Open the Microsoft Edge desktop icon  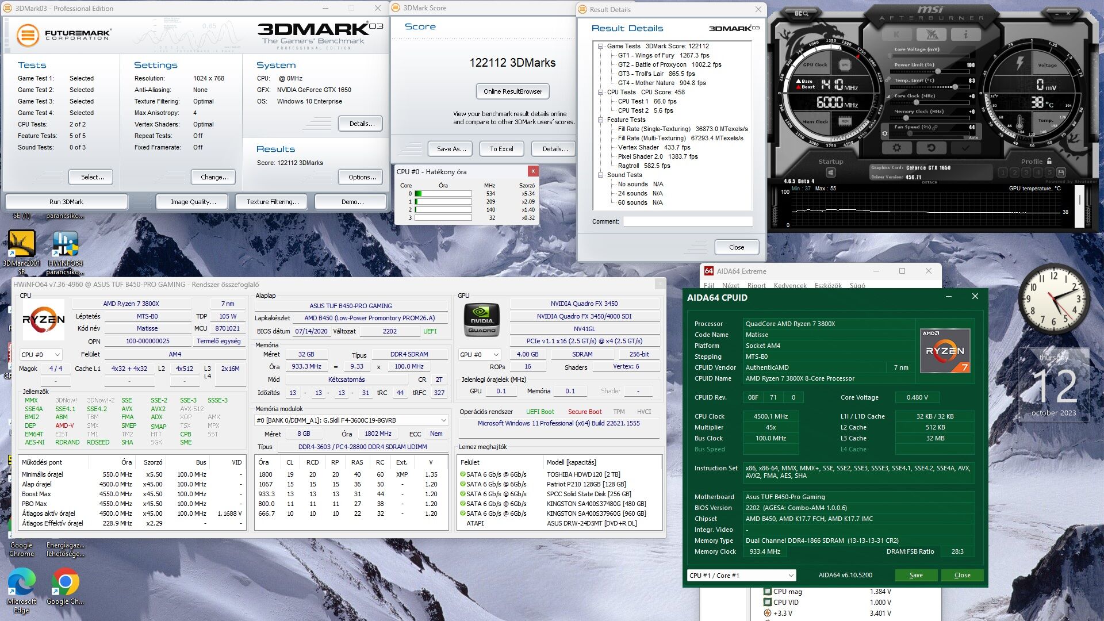[21, 590]
